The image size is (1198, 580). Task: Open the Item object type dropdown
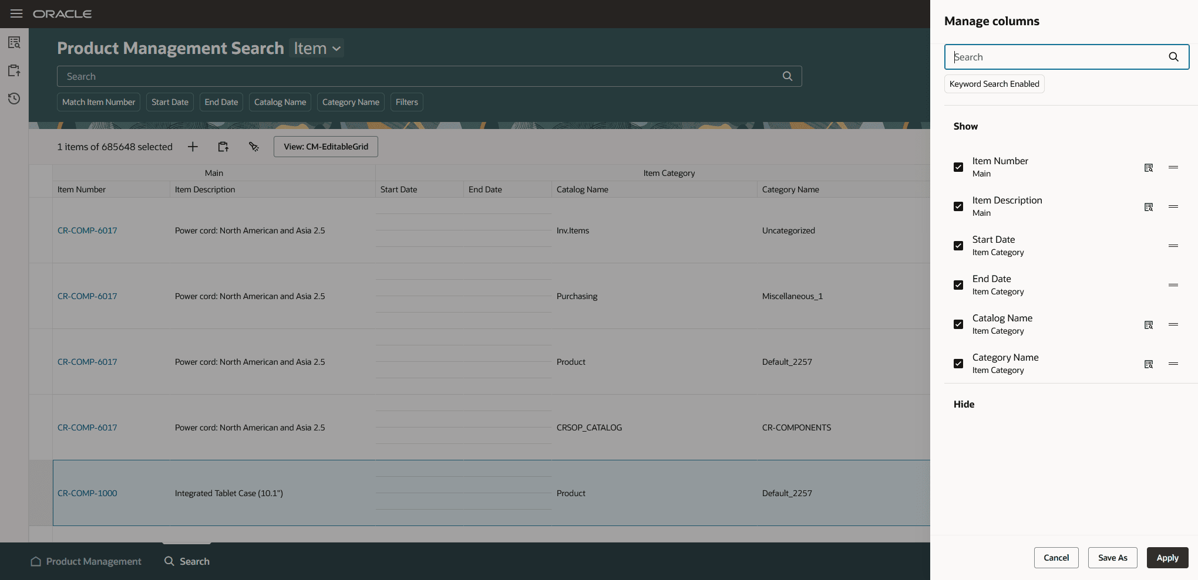(317, 48)
